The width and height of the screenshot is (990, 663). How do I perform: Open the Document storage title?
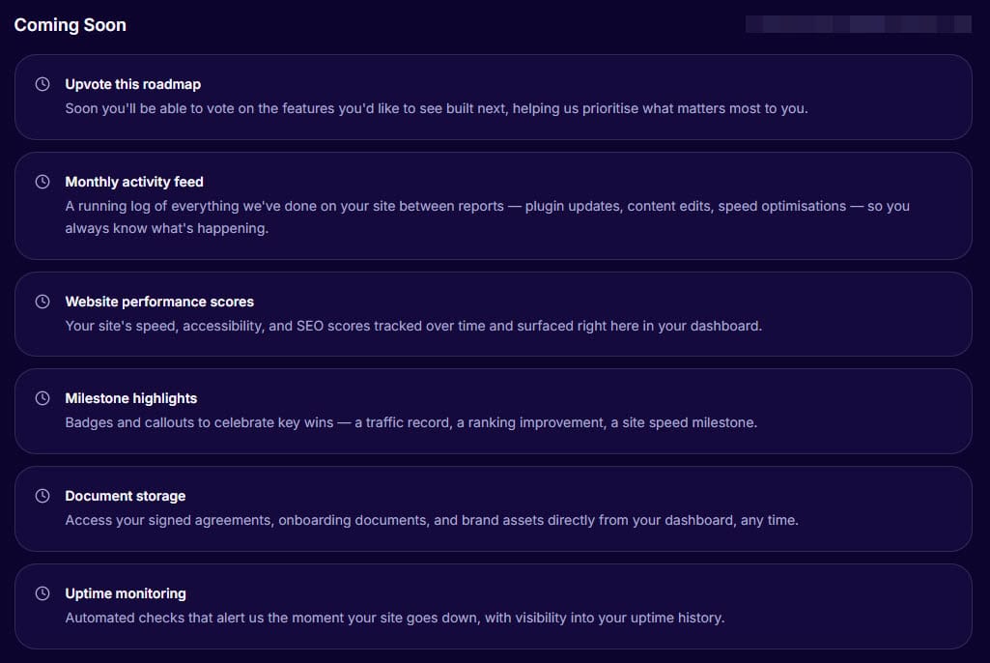point(126,496)
